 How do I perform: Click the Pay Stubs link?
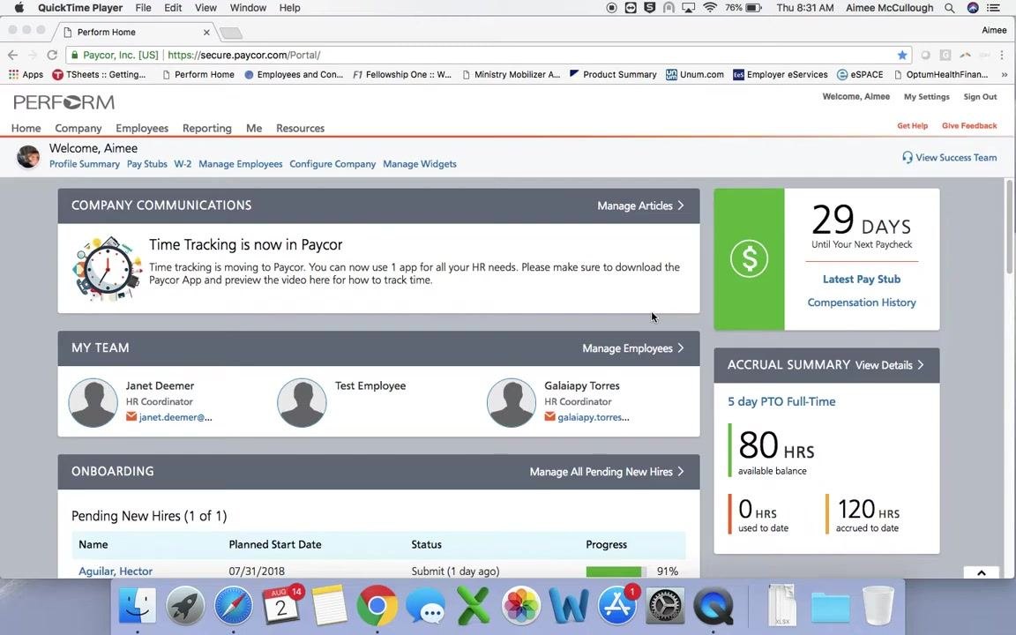(x=146, y=164)
